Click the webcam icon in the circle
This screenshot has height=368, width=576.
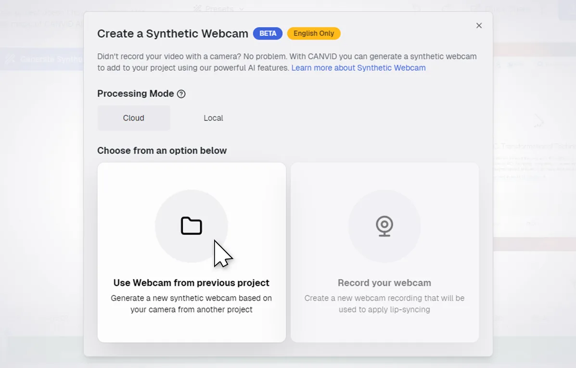[384, 226]
